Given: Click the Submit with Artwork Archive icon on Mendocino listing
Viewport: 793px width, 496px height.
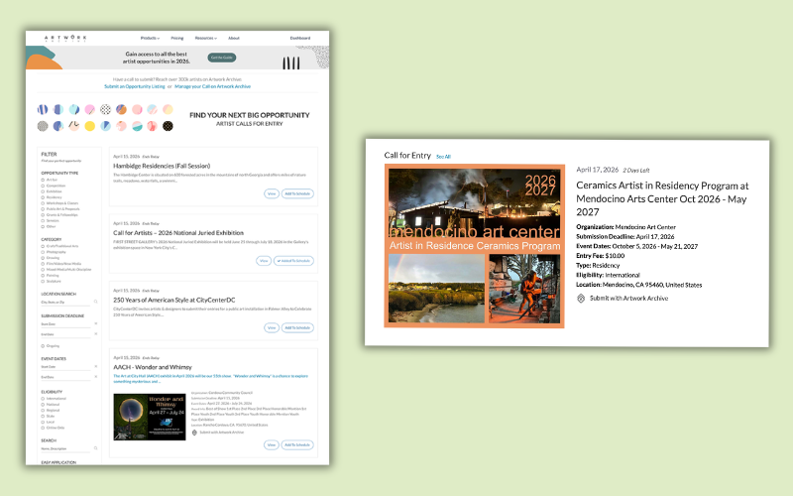Looking at the screenshot, I should [x=581, y=298].
